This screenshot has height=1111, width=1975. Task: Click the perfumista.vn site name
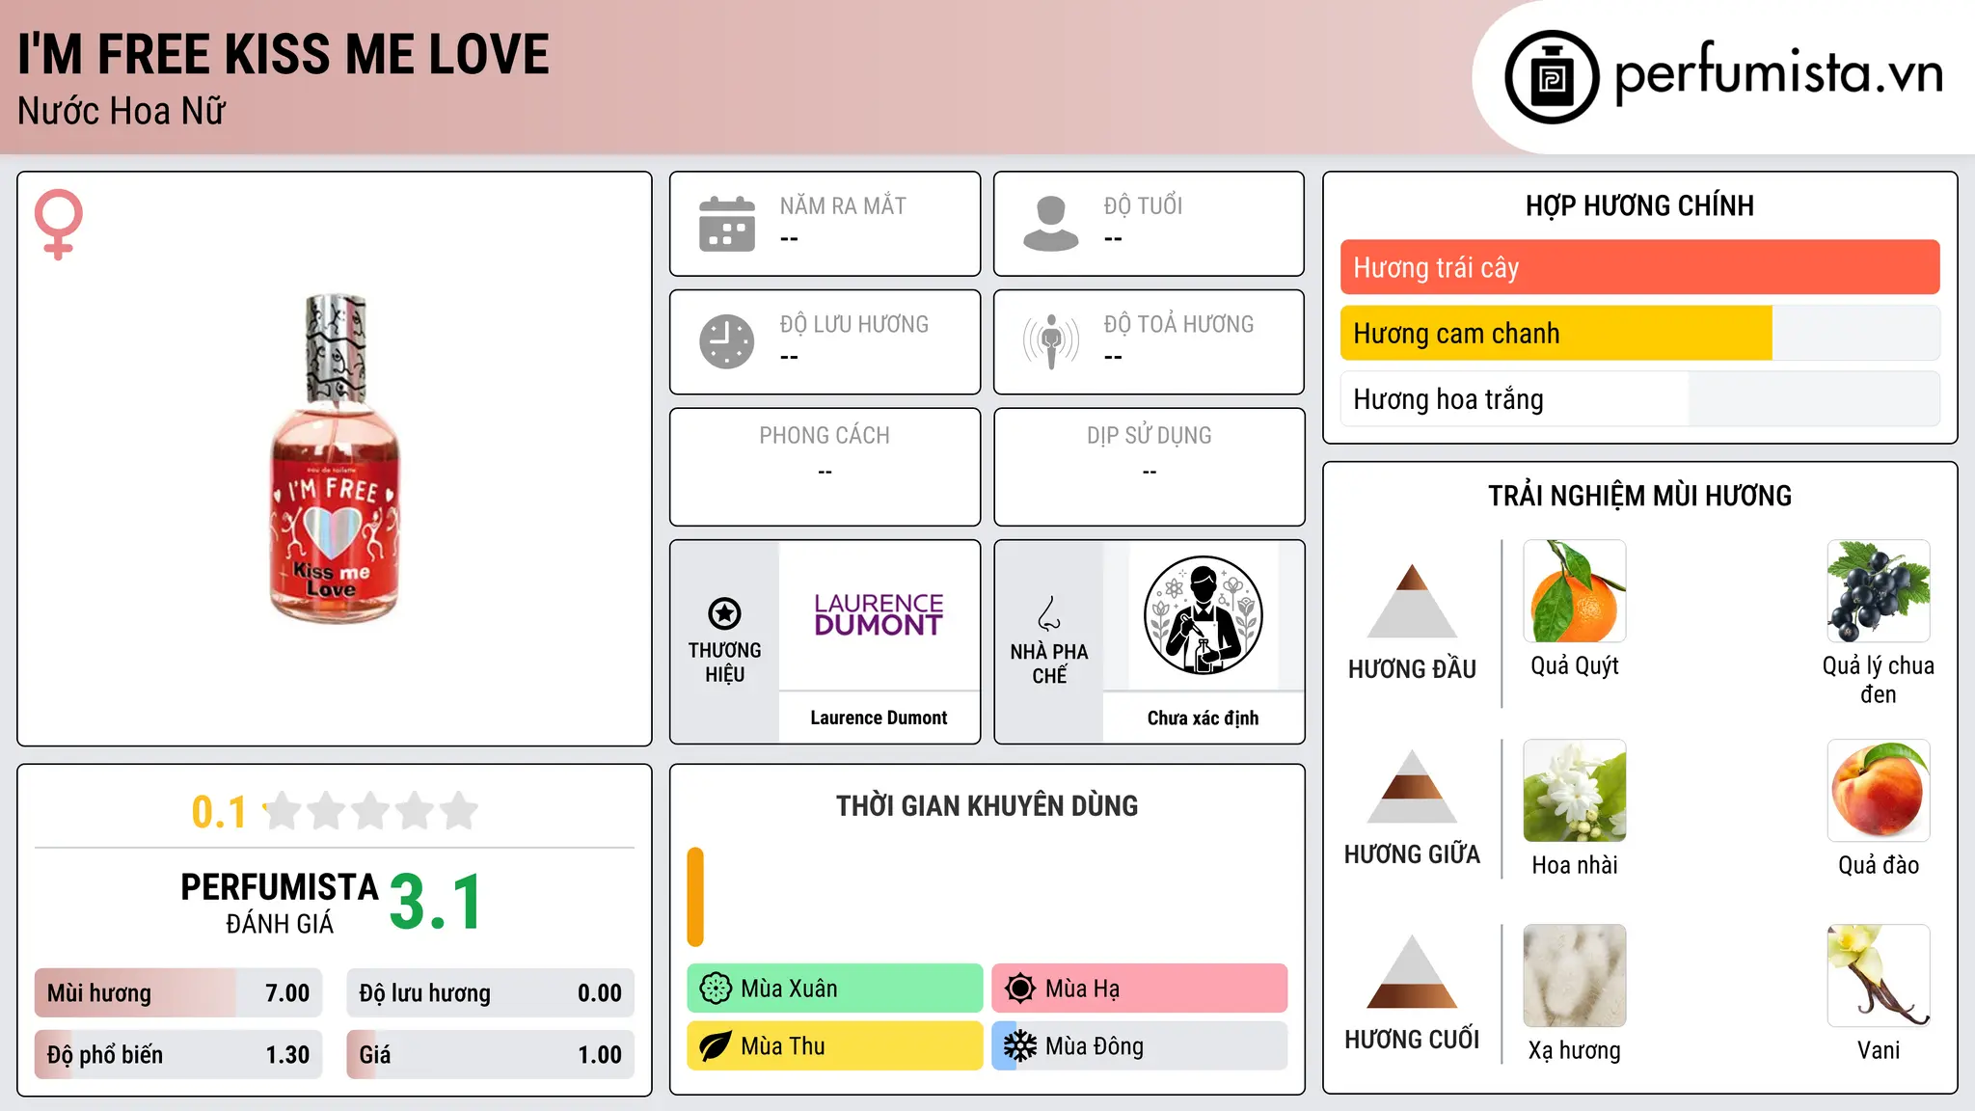[x=1778, y=73]
